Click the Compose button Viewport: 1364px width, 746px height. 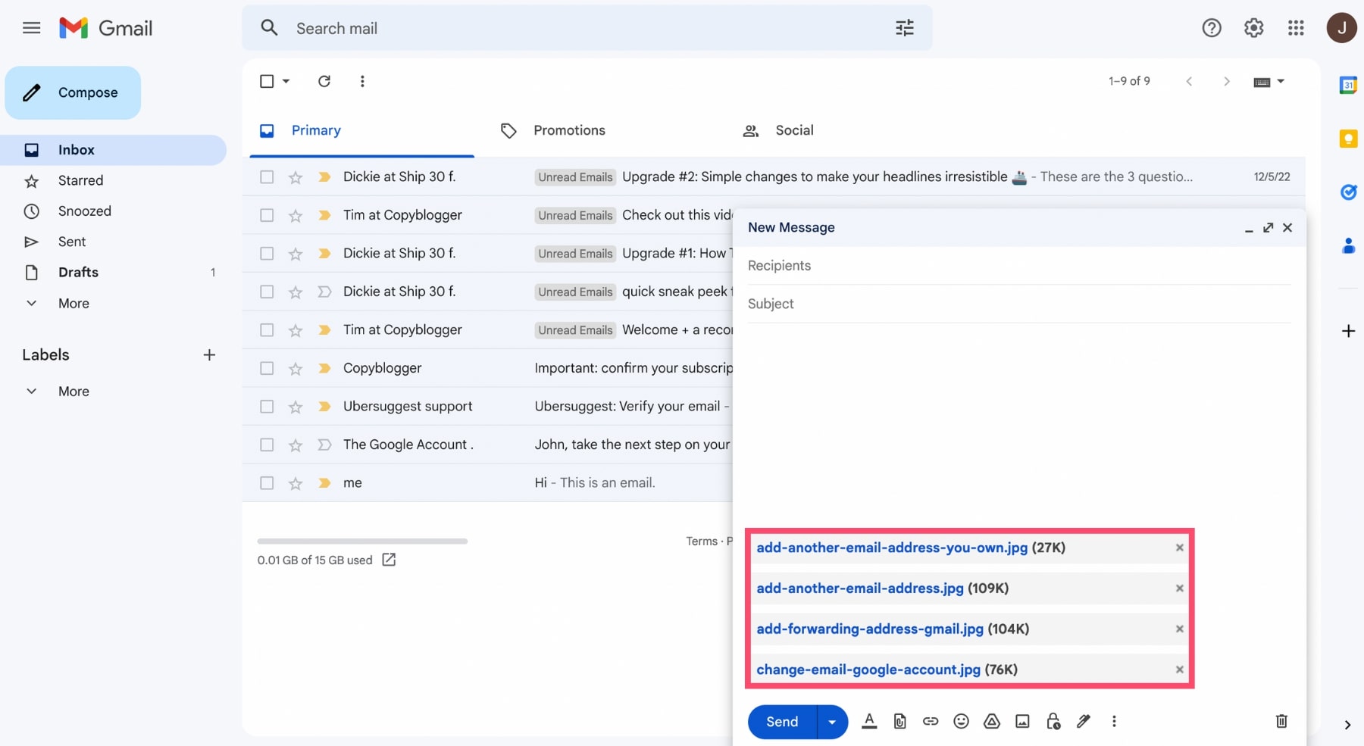tap(73, 92)
